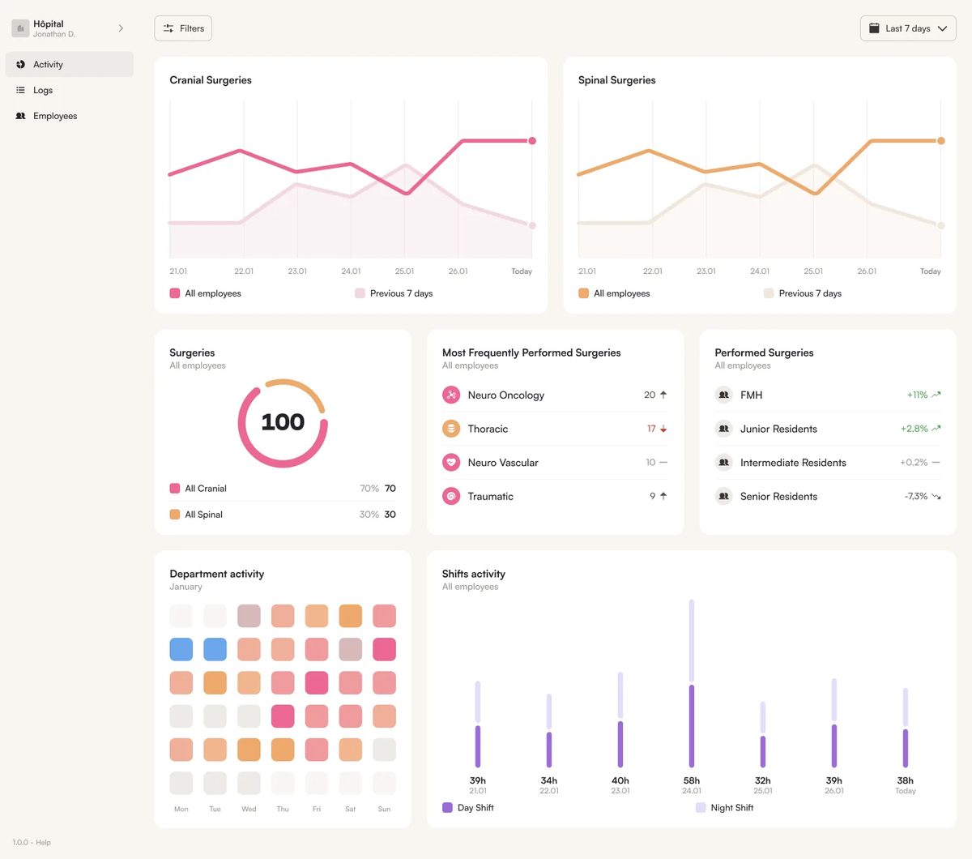The height and width of the screenshot is (859, 972).
Task: Open the Activity menu item
Action: point(70,65)
